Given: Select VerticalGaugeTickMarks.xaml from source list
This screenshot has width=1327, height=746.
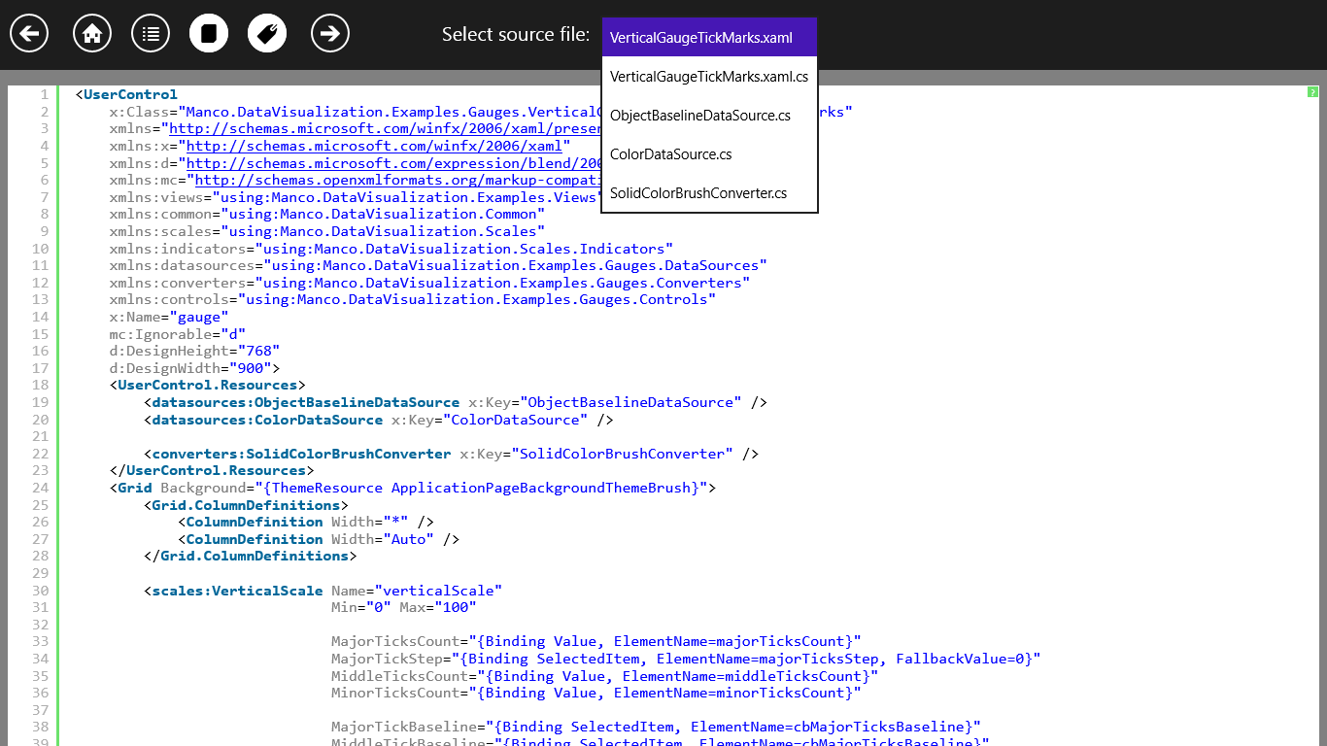Looking at the screenshot, I should [x=710, y=38].
